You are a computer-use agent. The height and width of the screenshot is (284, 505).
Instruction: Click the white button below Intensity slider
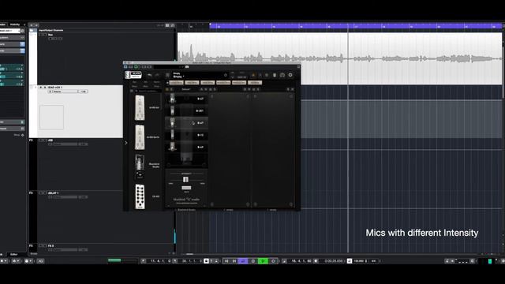tap(186, 188)
